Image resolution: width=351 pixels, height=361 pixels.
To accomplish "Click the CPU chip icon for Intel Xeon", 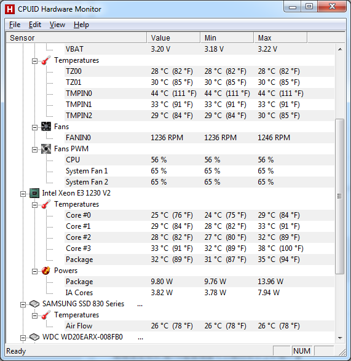I will tap(34, 193).
